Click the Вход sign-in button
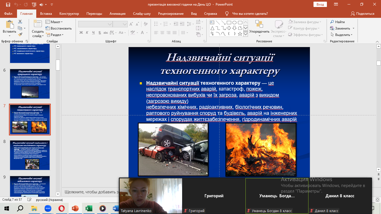 pyautogui.click(x=320, y=4)
